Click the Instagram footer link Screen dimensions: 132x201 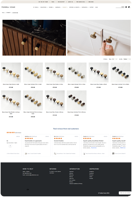(92, 172)
